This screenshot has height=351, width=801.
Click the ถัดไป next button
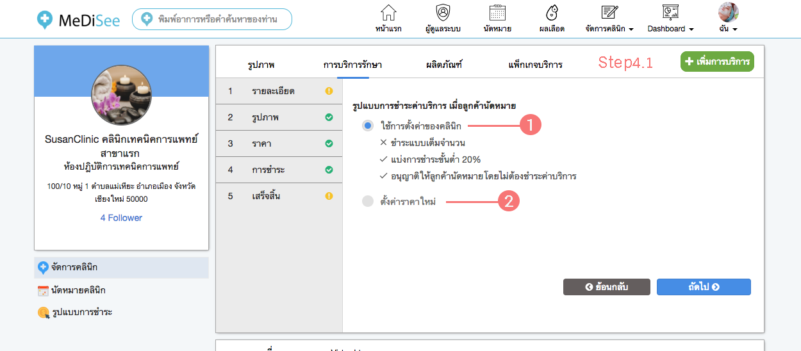[x=703, y=287]
